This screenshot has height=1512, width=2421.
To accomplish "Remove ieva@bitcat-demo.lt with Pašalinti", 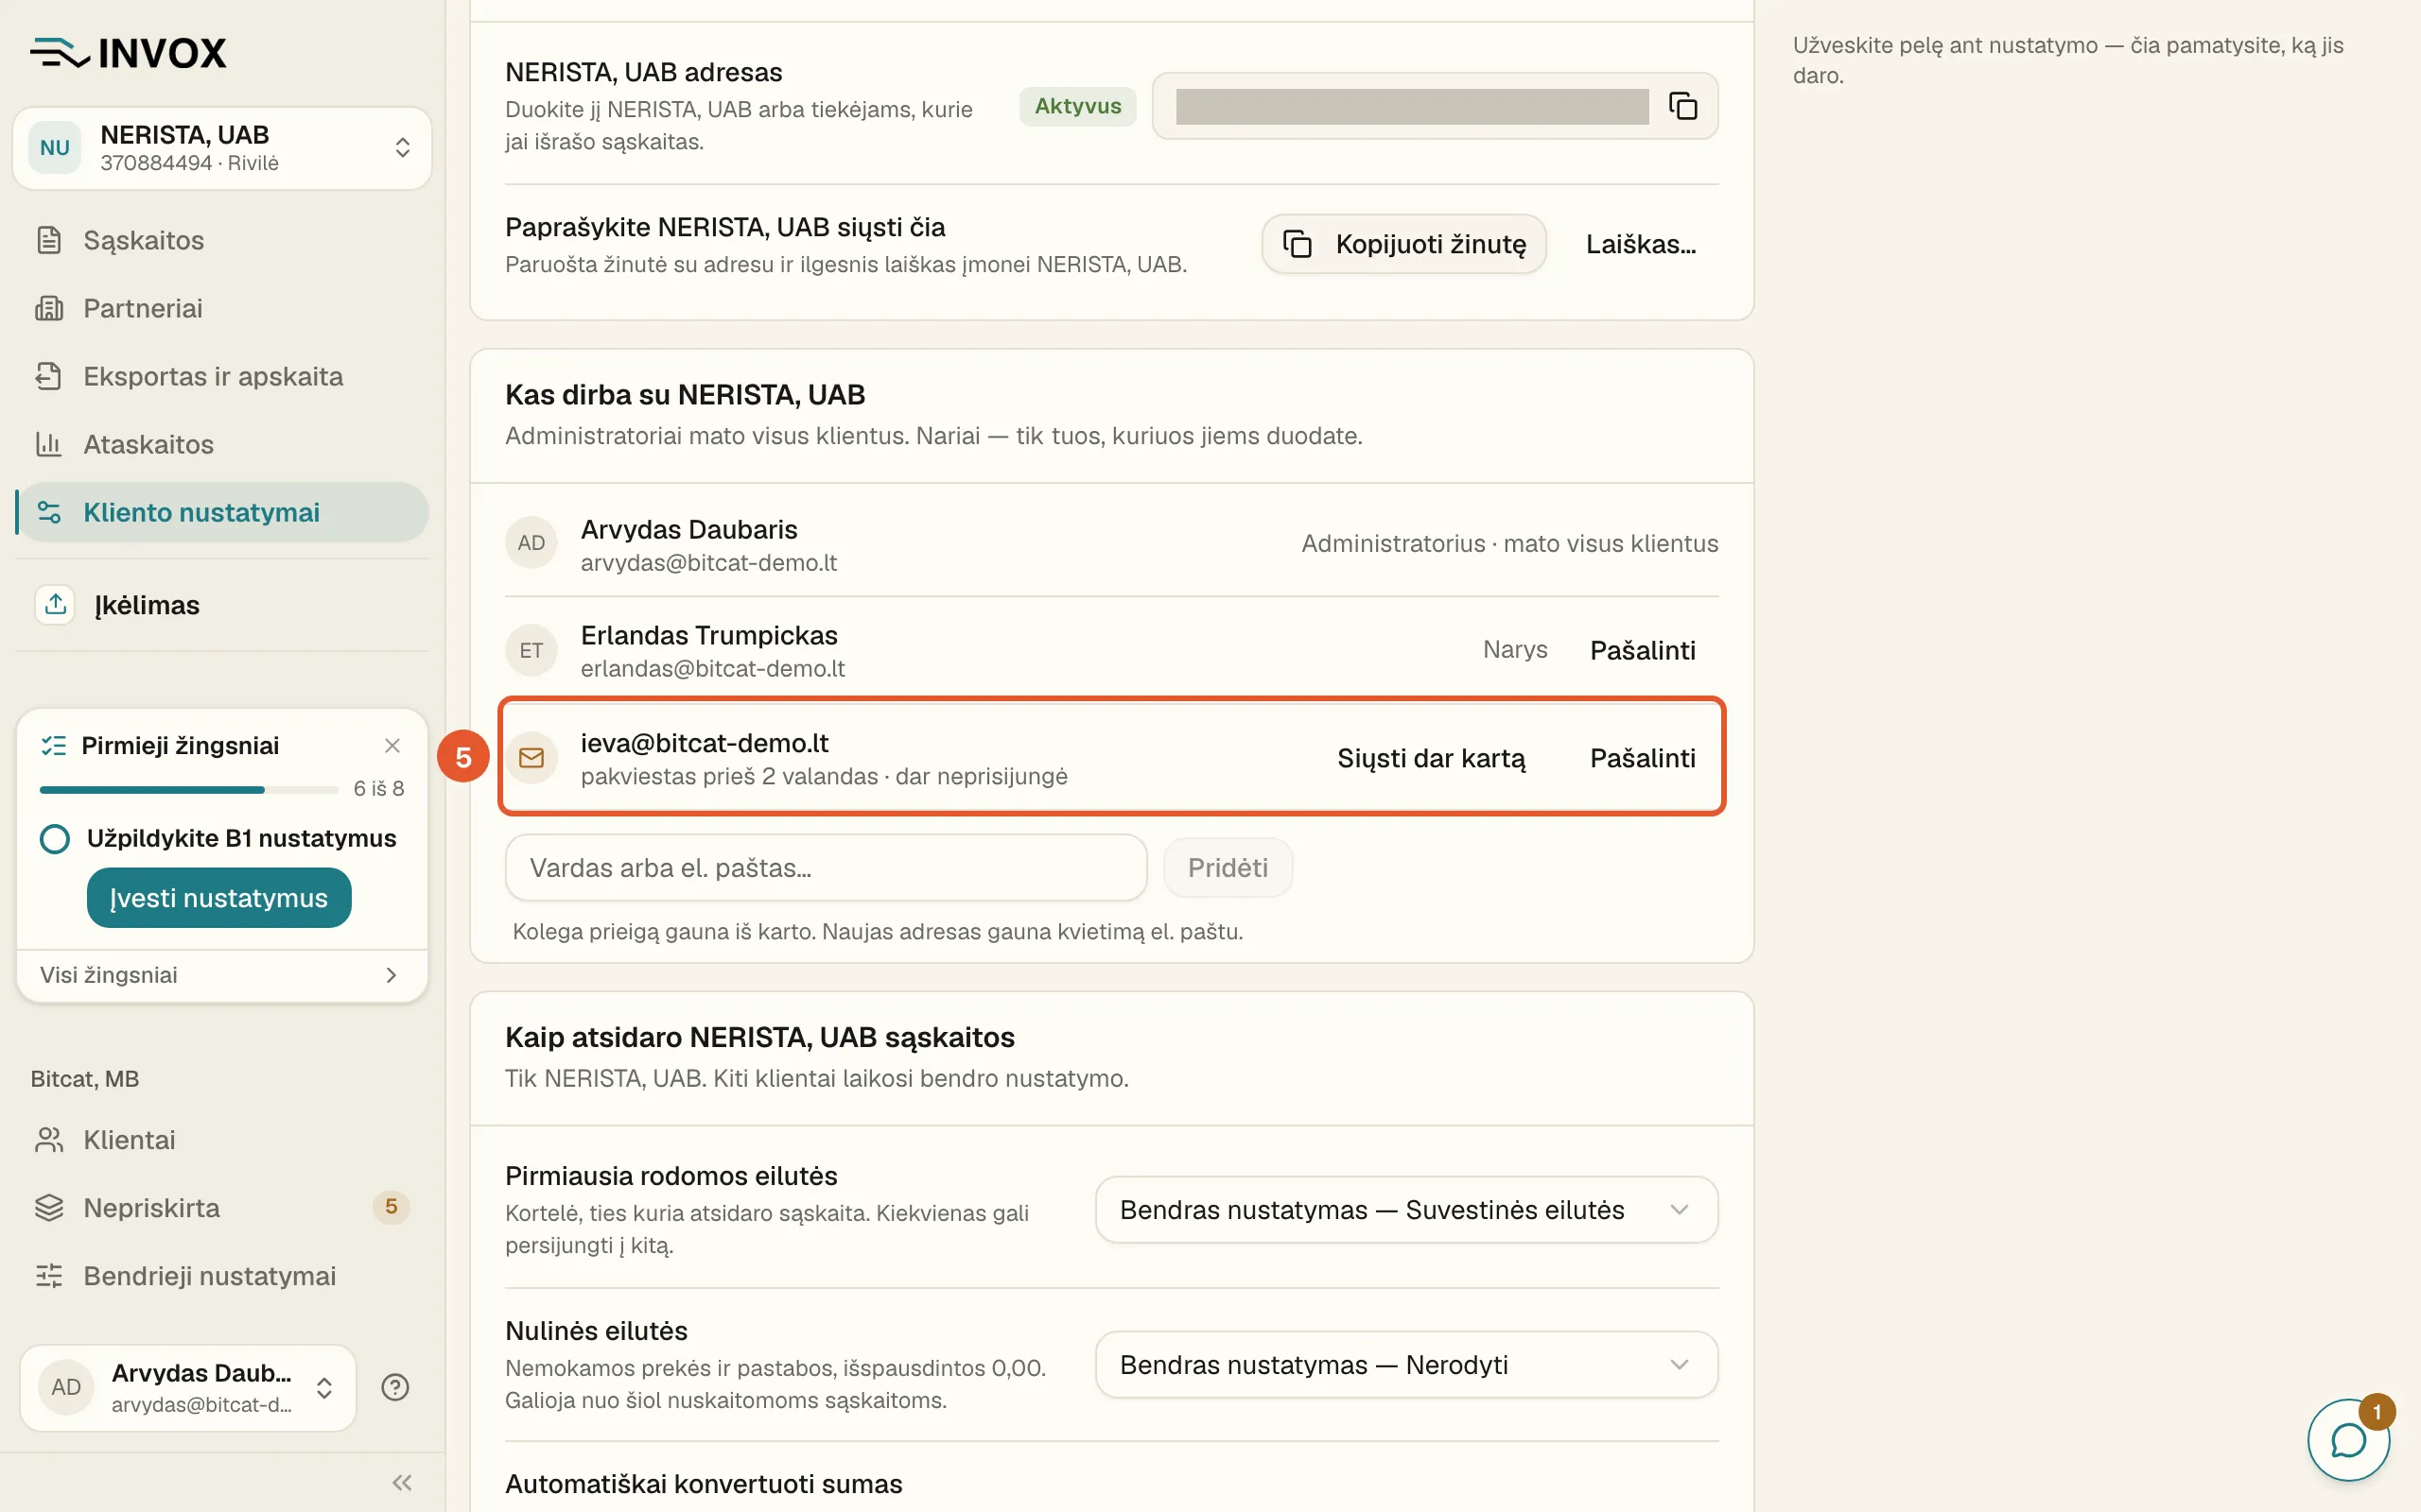I will [1643, 758].
